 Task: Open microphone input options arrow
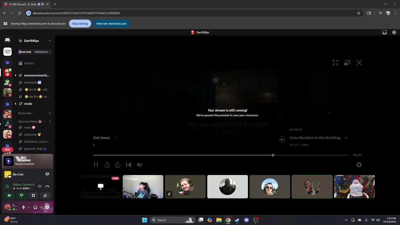coord(29,207)
